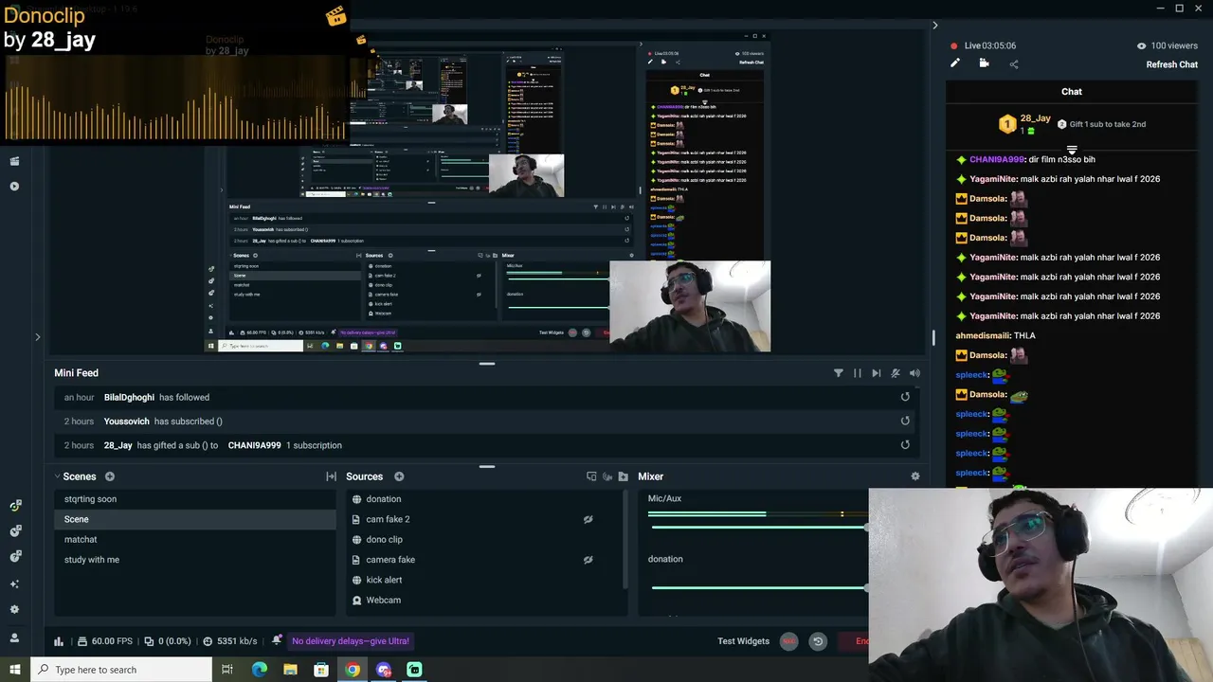Adjust the Mic/Aux volume slider
The height and width of the screenshot is (682, 1213).
(758, 527)
